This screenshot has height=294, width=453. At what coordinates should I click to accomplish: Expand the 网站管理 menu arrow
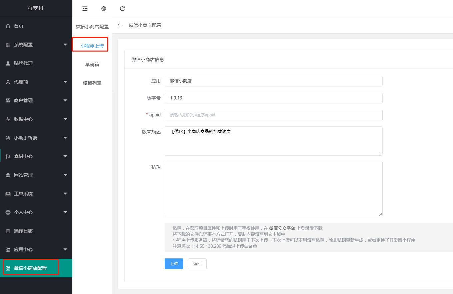(65, 175)
